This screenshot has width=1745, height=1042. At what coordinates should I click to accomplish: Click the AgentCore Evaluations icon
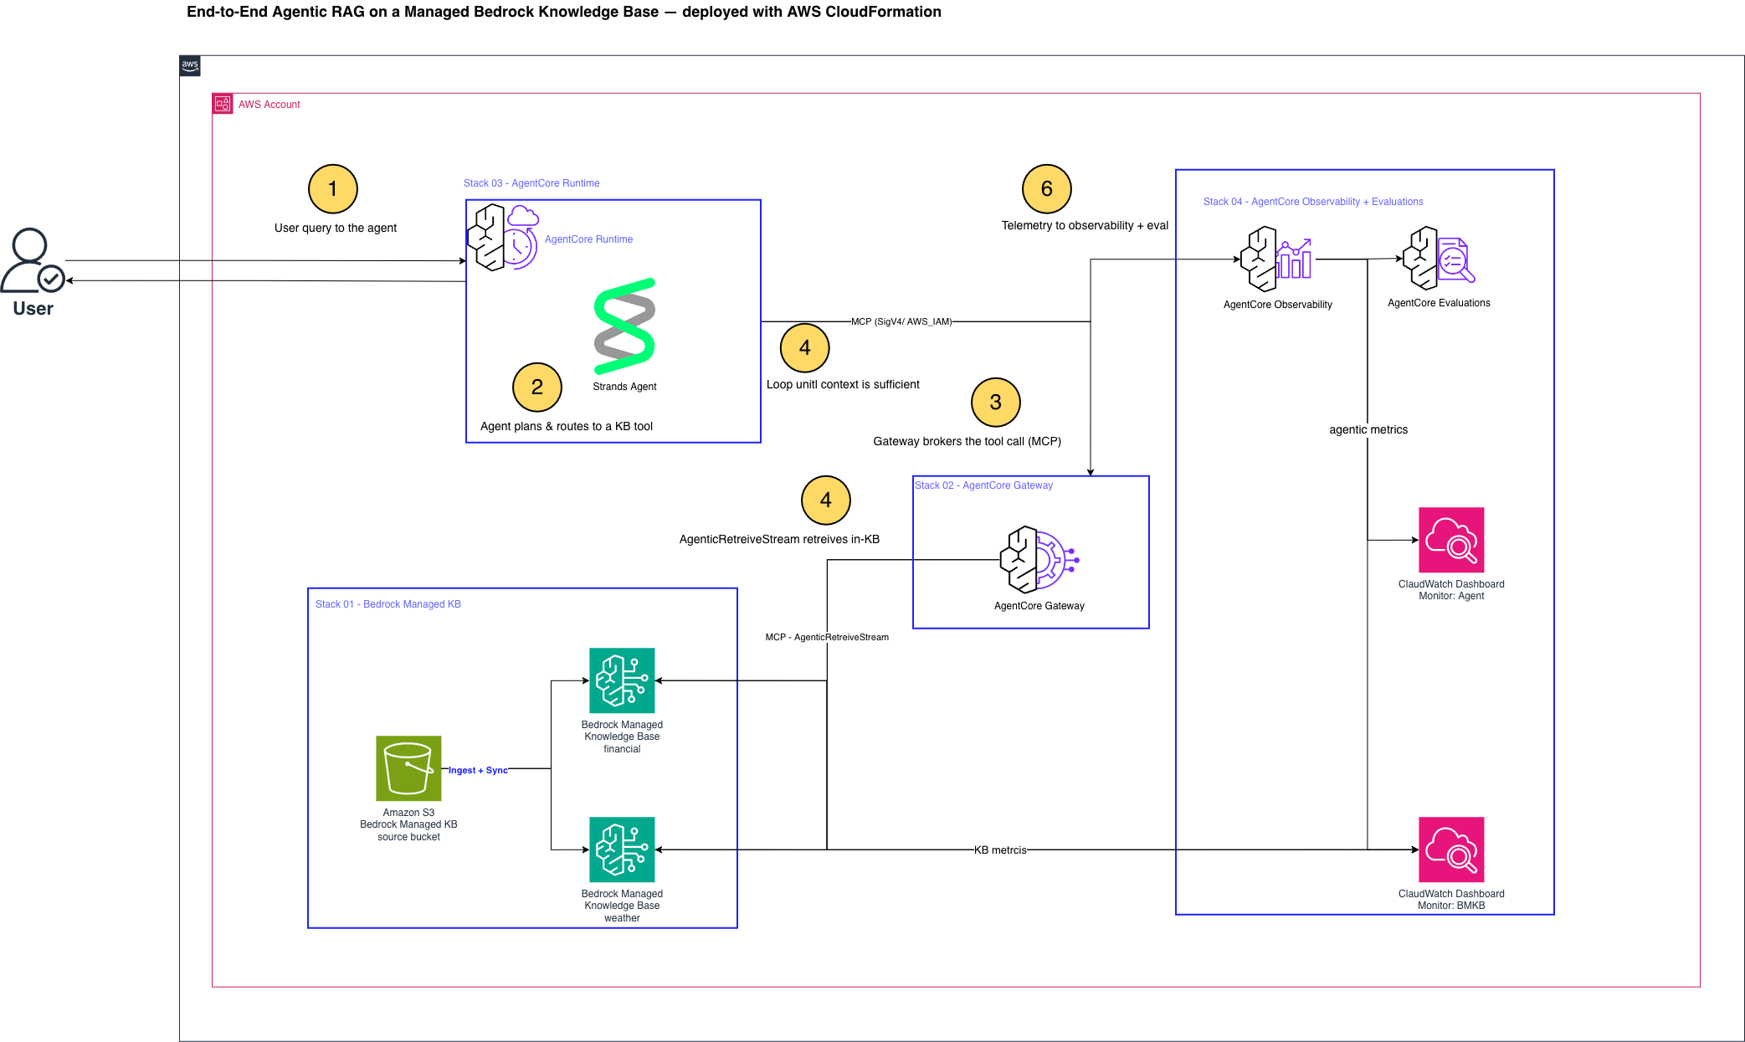pos(1439,258)
